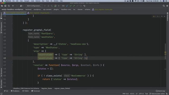
Task: Navigate forward with the right arrow
Action: (17, 6)
